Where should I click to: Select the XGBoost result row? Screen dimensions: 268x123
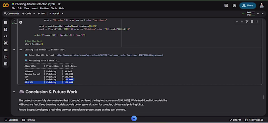tap(49, 71)
